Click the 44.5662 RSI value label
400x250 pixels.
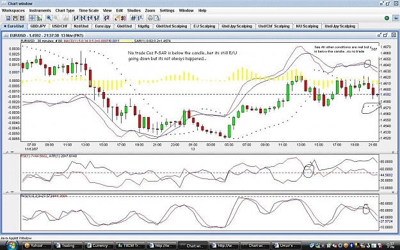(387, 175)
